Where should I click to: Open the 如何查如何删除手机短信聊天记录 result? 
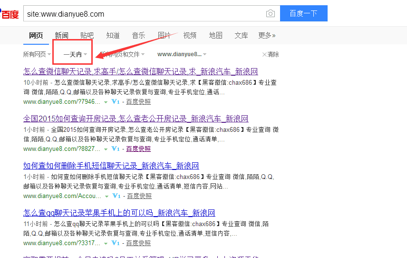(x=111, y=166)
